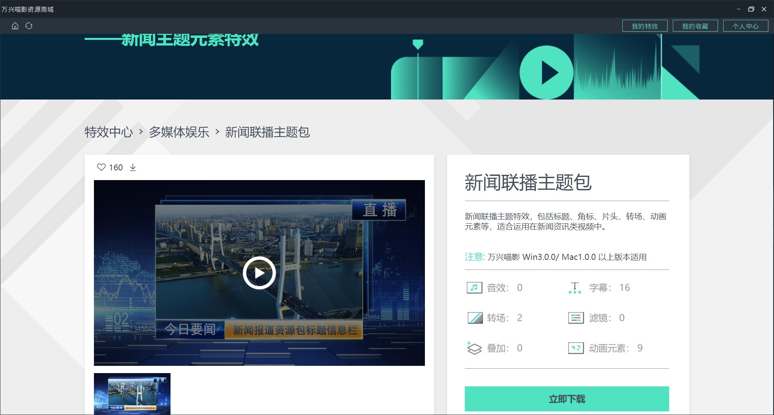Select the preview thumbnail below the video
The height and width of the screenshot is (415, 774).
(132, 393)
